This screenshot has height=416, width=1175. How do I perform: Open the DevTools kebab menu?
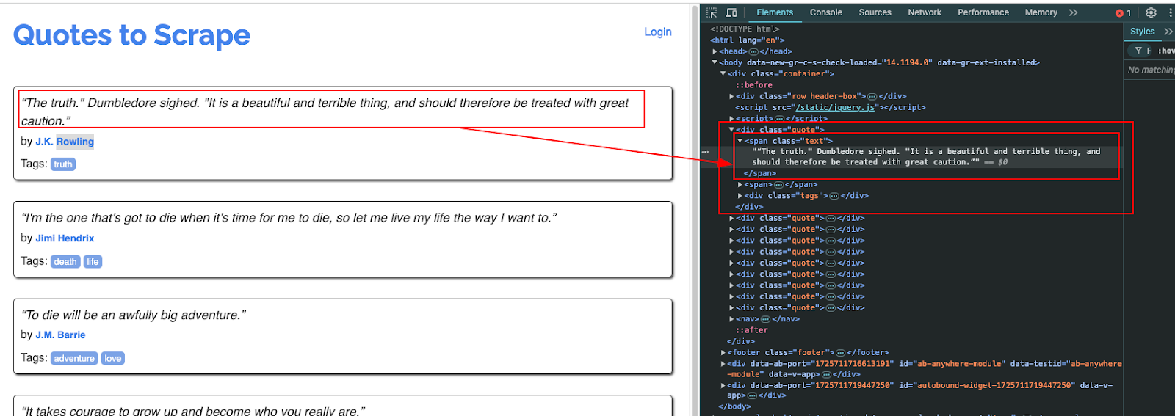[x=1171, y=12]
